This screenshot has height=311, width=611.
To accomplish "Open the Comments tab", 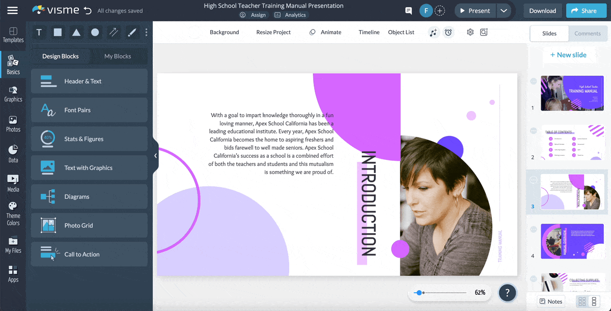I will click(588, 33).
